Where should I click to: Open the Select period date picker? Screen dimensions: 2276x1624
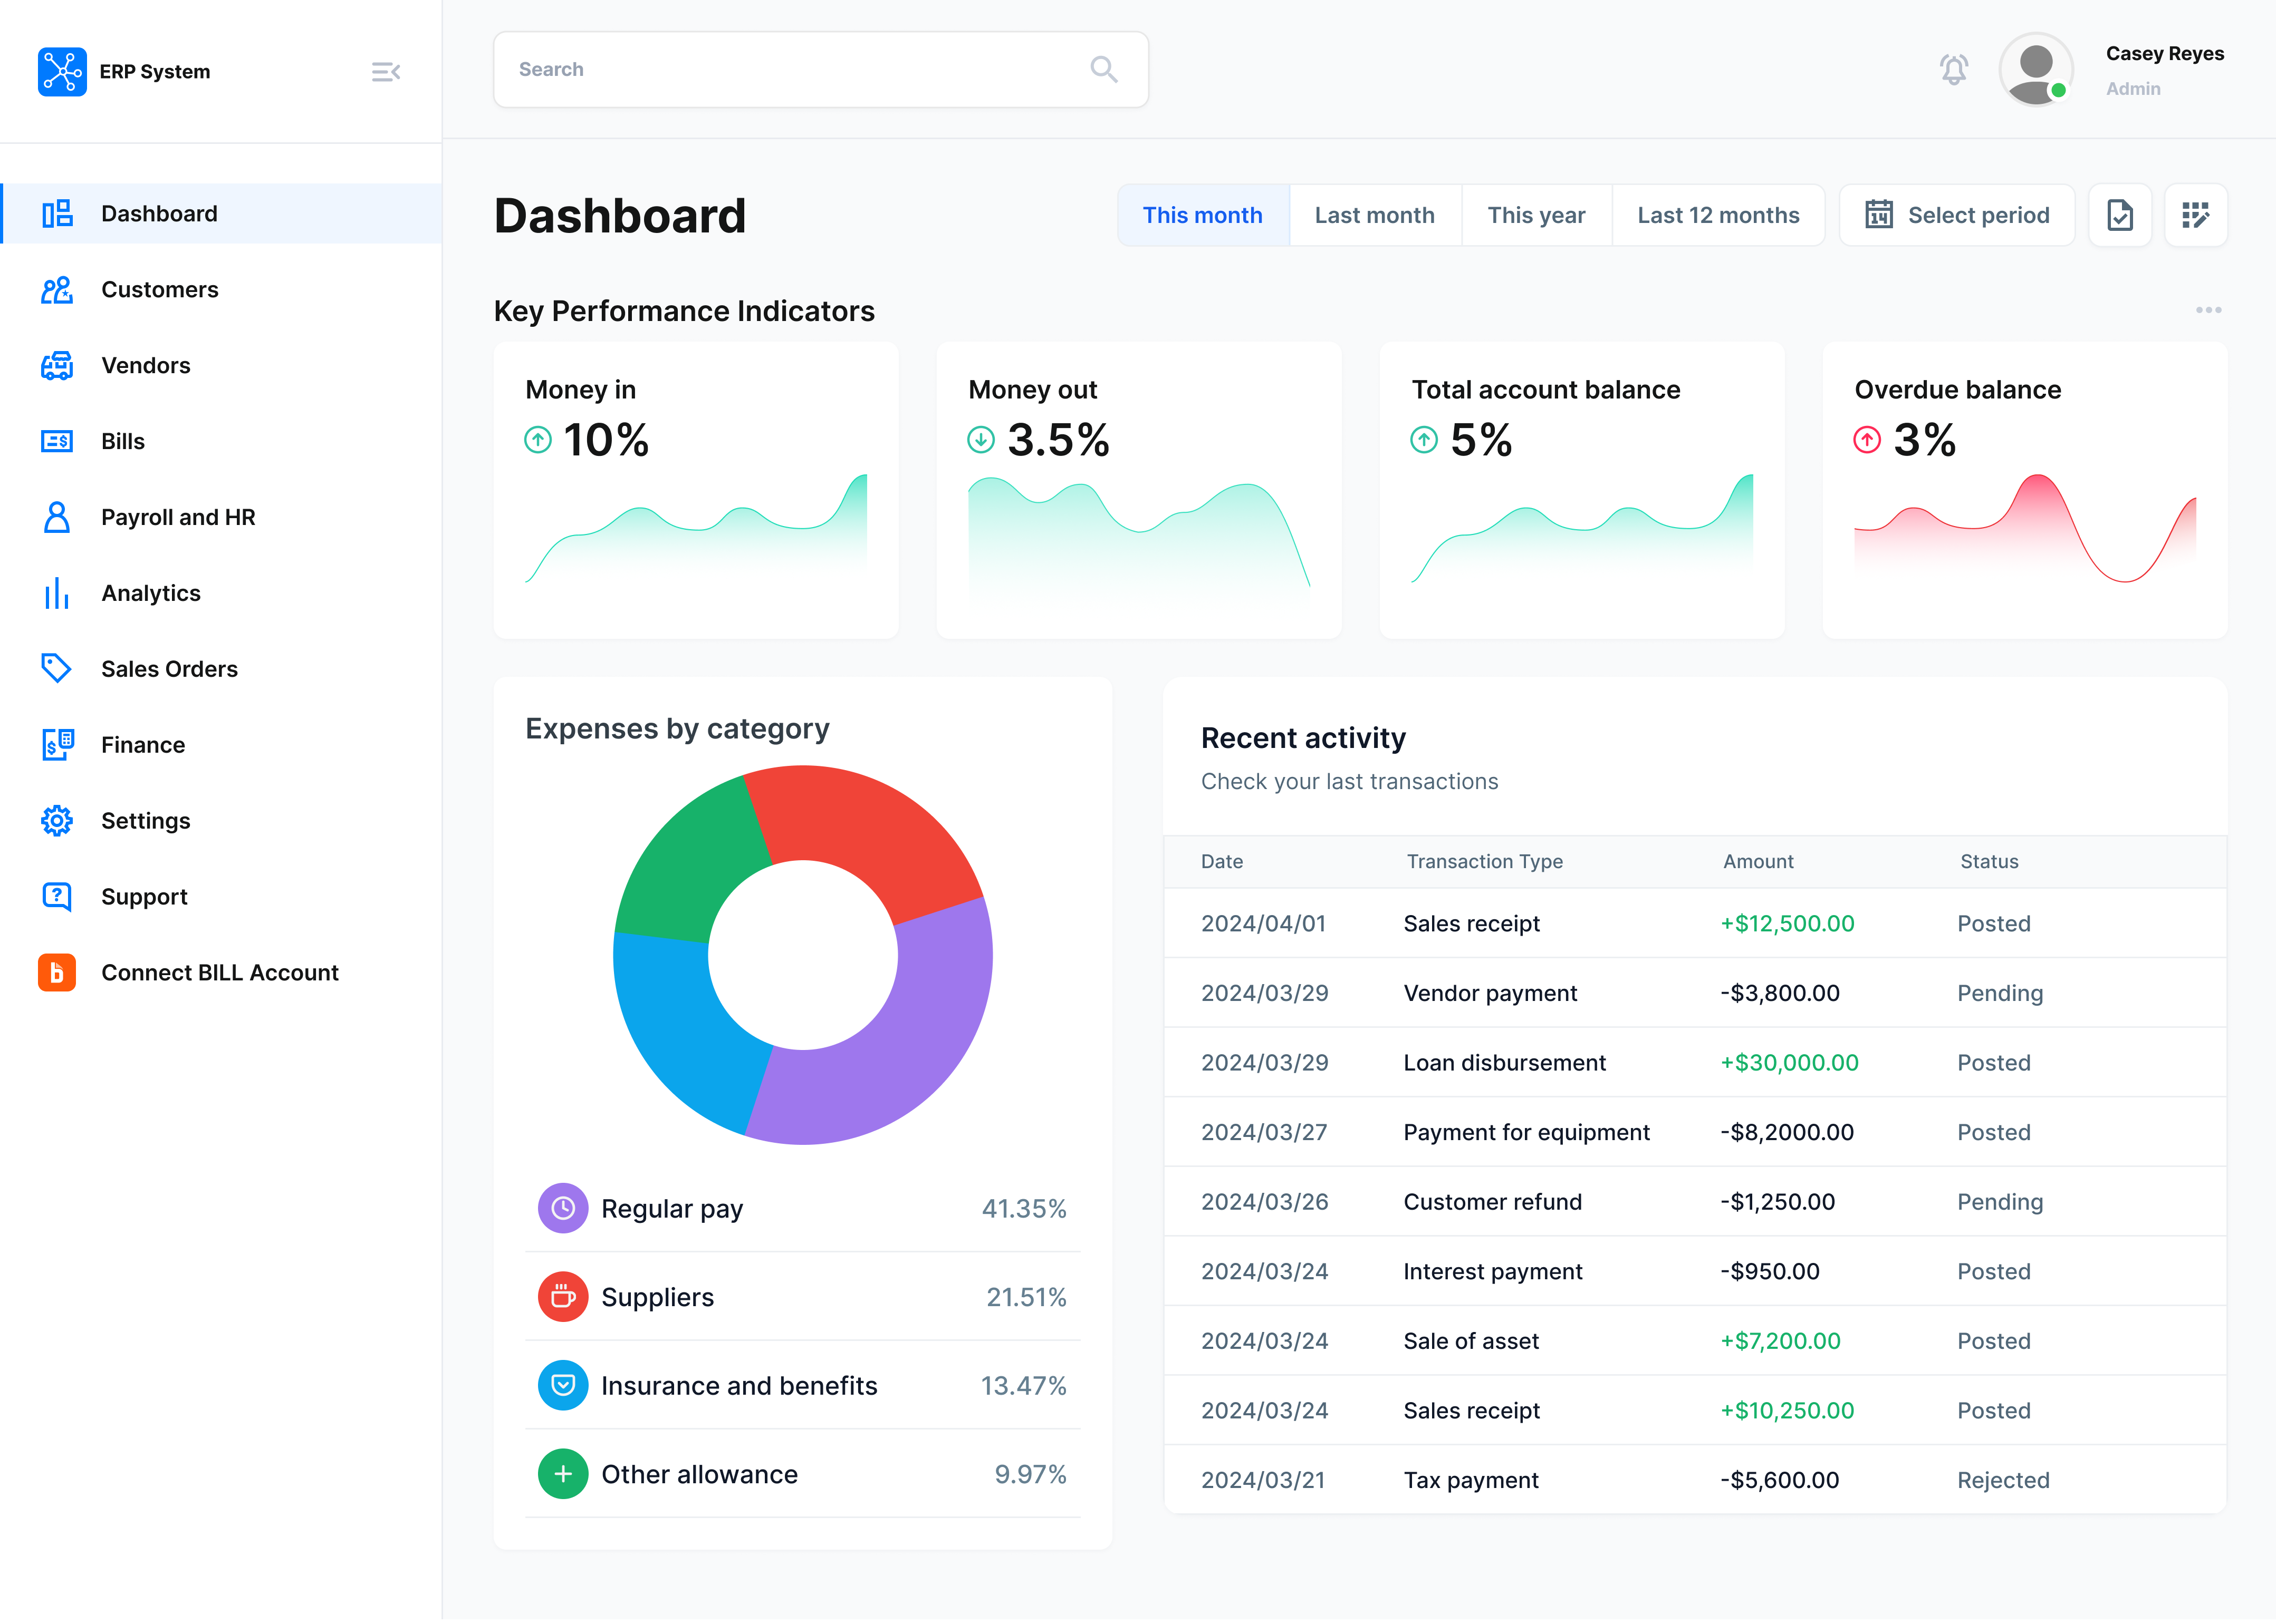tap(1957, 215)
